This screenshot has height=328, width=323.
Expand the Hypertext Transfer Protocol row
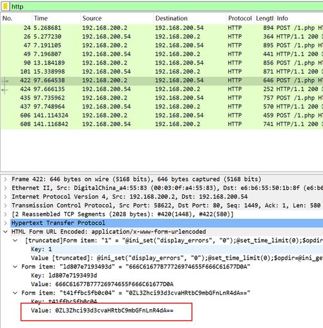coord(6,223)
